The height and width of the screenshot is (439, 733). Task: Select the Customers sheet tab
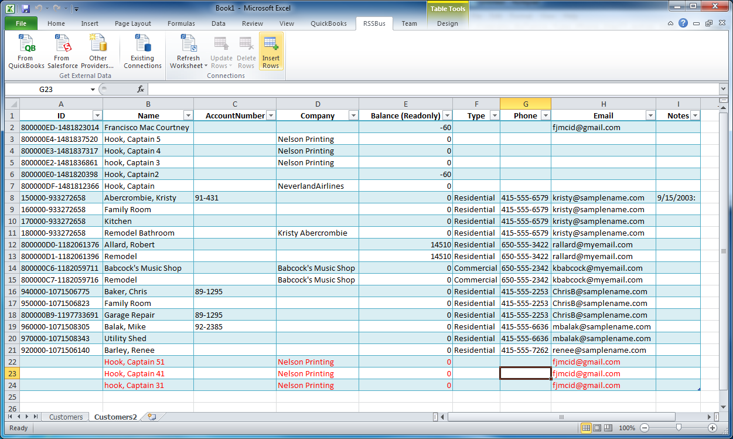click(65, 416)
